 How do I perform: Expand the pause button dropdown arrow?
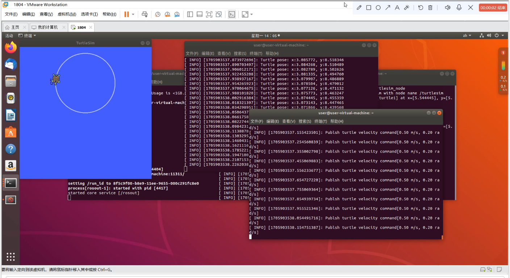pos(133,14)
